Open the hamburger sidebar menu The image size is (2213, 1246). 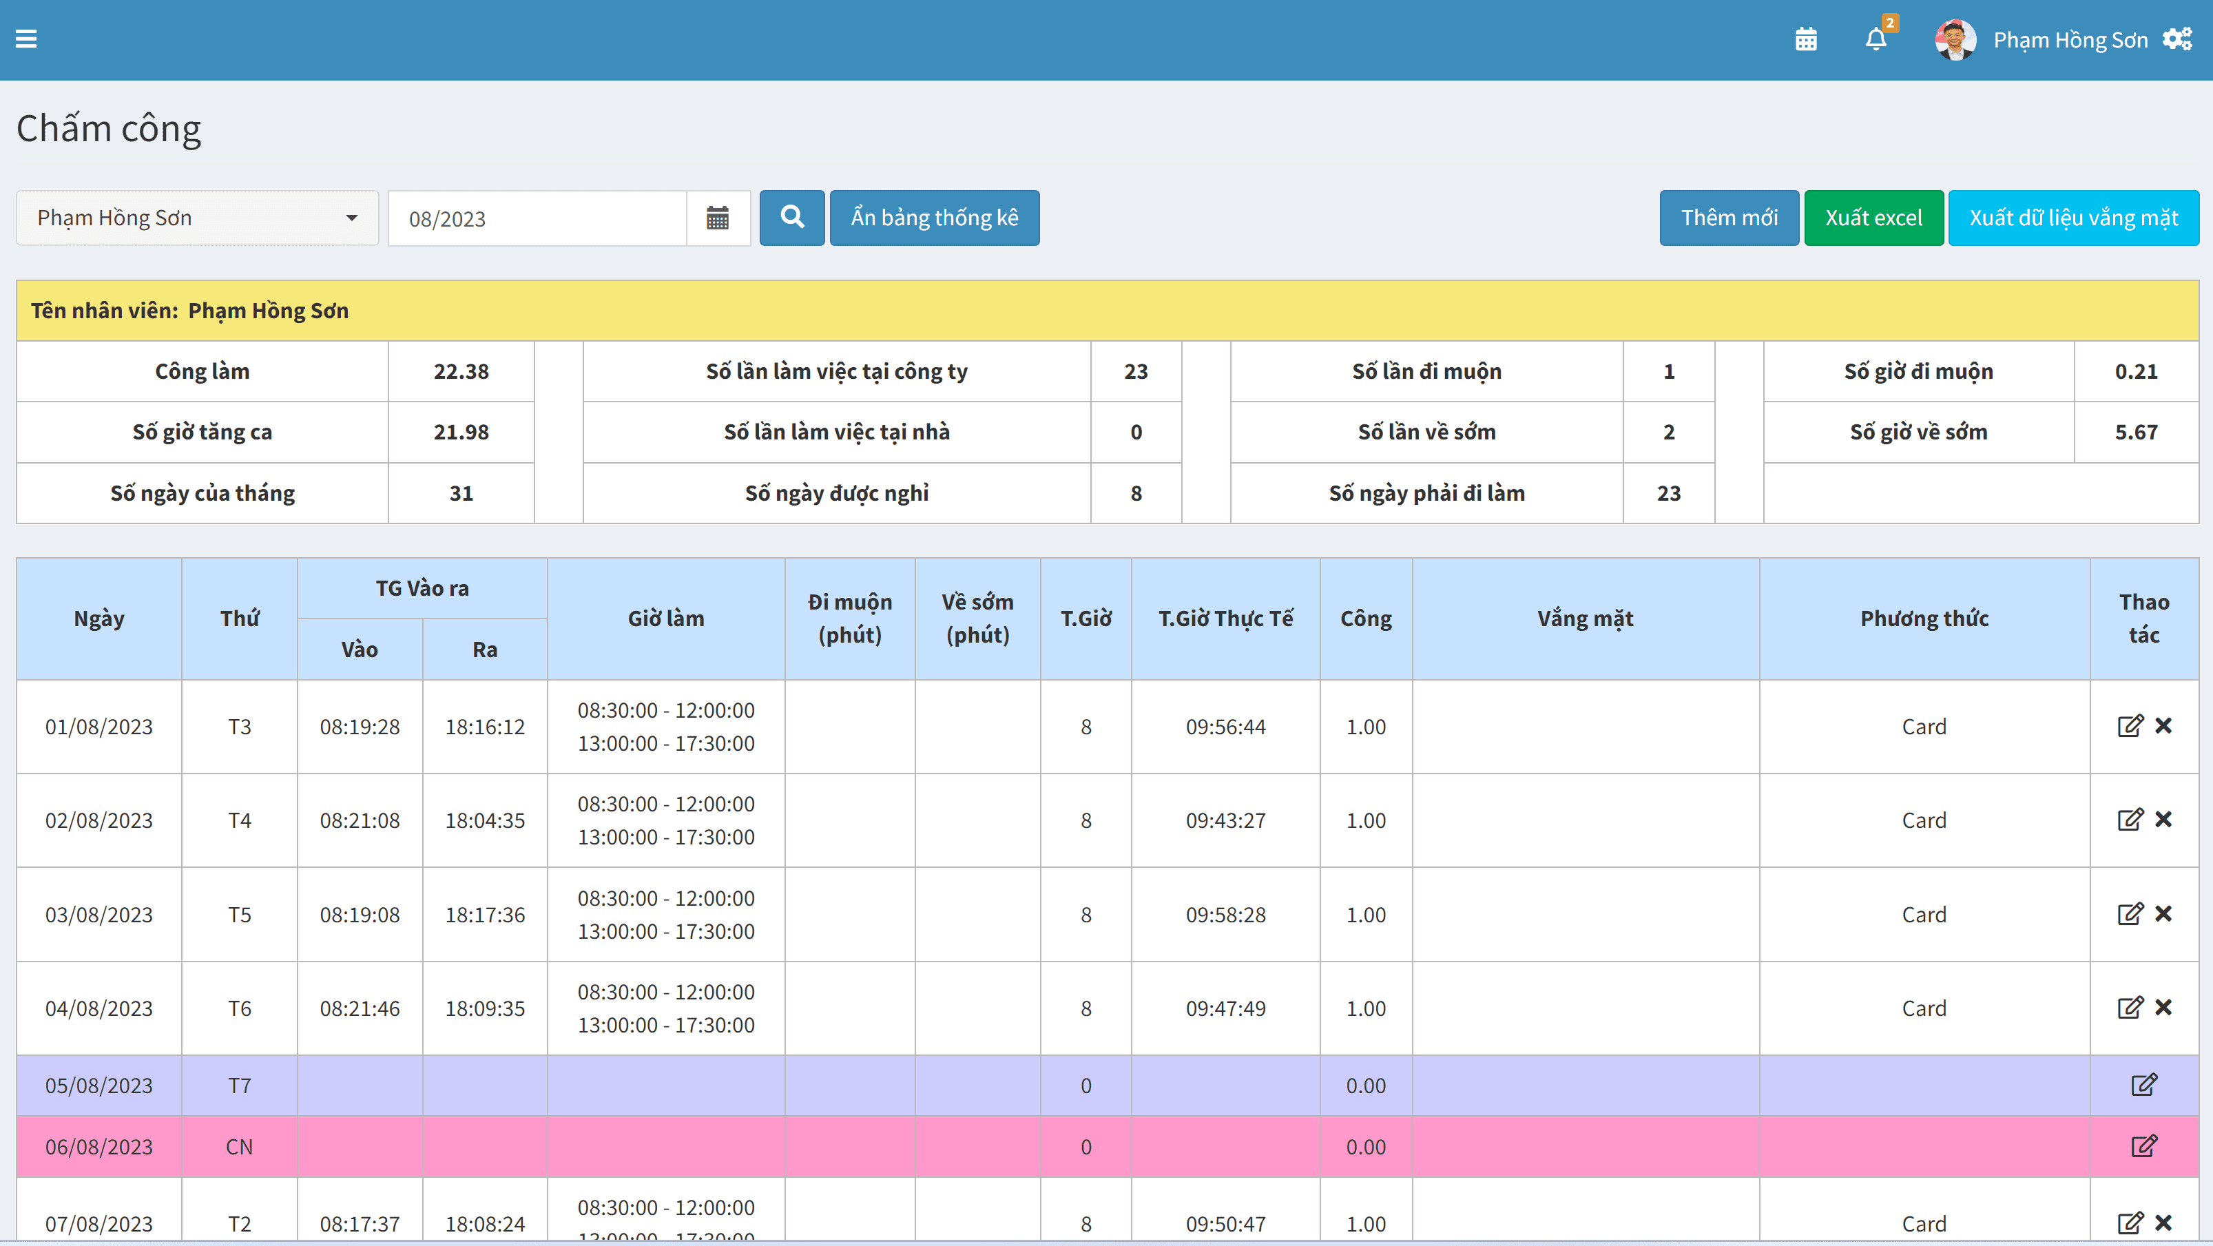coord(27,39)
